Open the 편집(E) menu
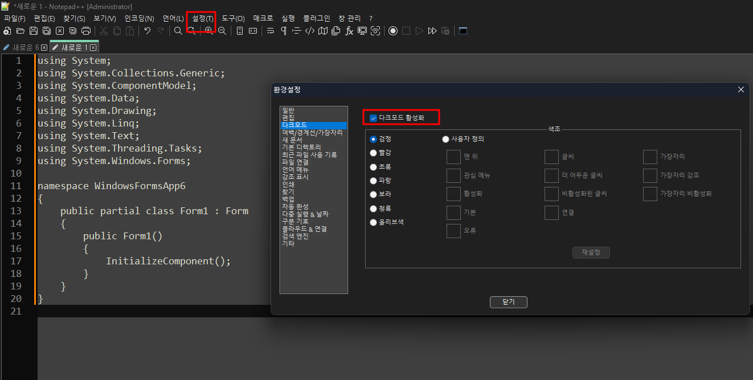Screen dimensions: 753x380 (44, 18)
